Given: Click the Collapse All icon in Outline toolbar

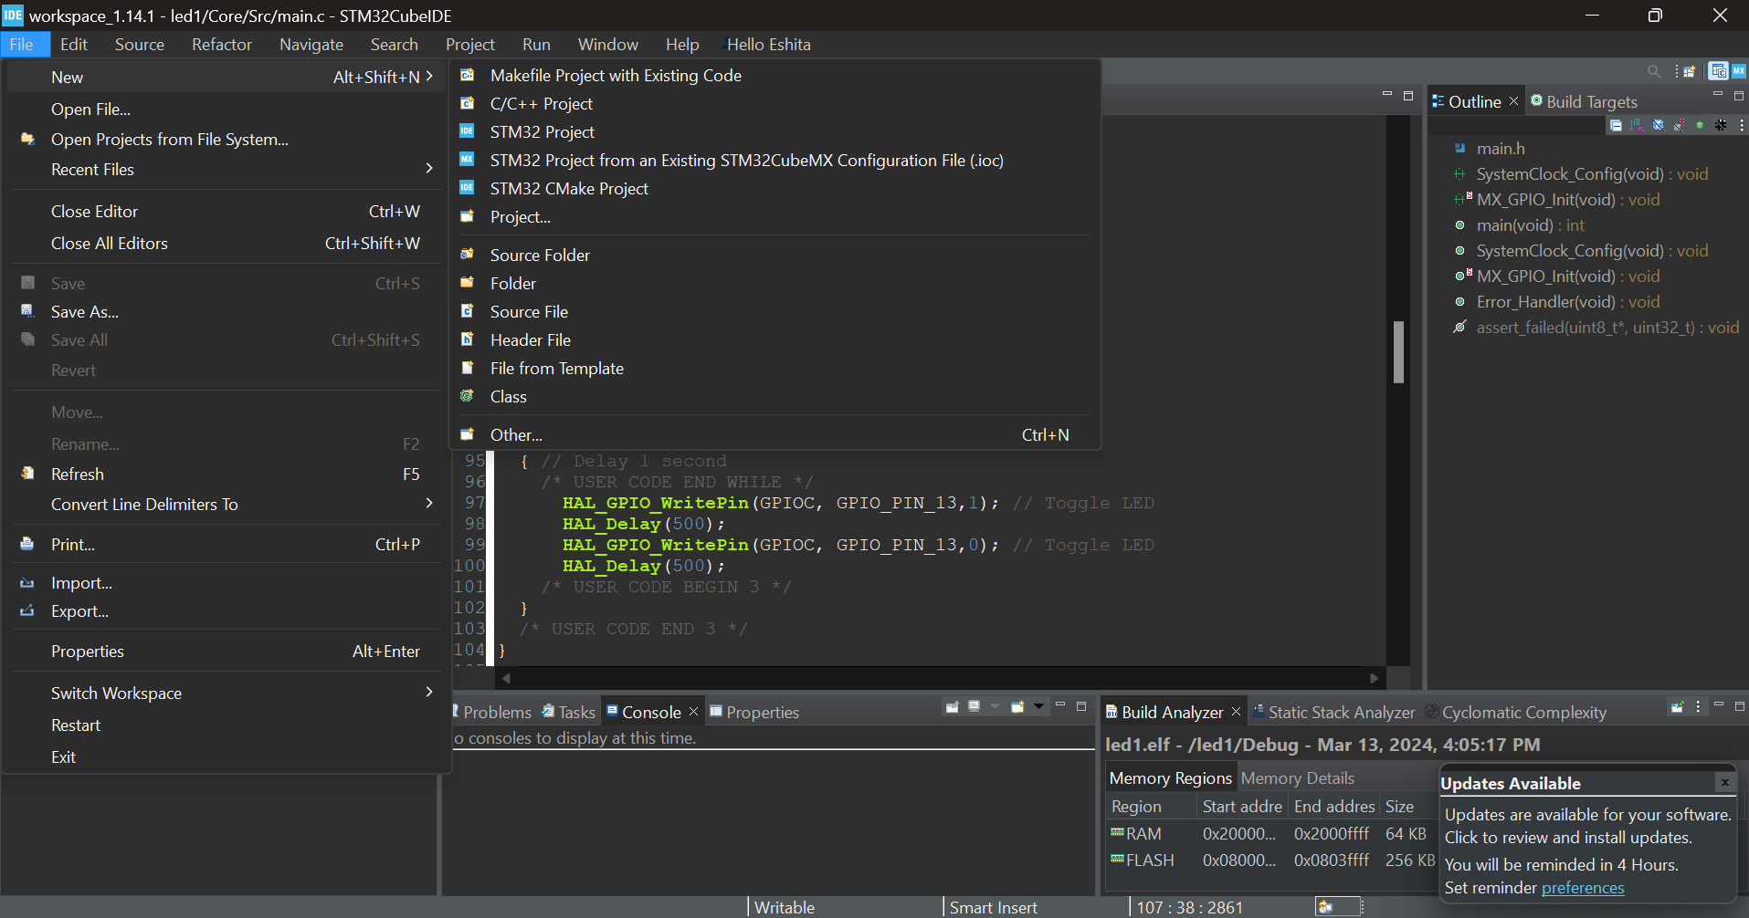Looking at the screenshot, I should 1616,125.
